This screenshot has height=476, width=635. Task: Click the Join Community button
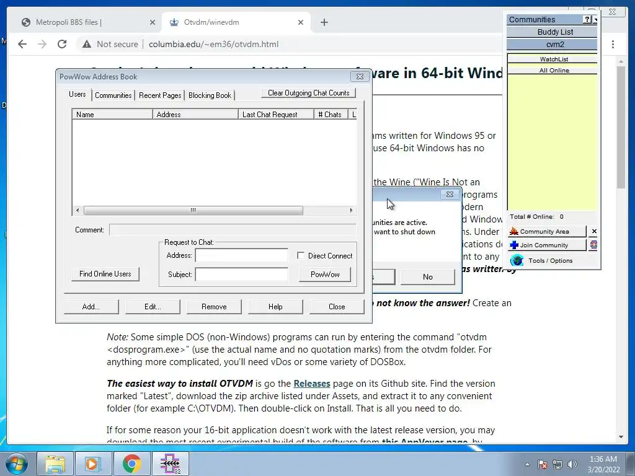547,245
